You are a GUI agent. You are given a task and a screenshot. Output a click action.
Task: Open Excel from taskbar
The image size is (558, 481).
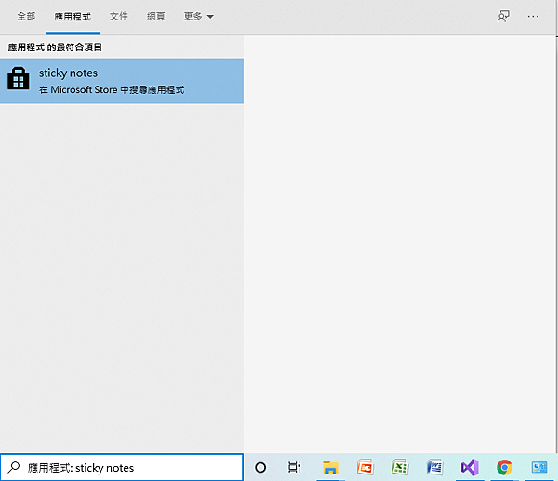[x=400, y=467]
